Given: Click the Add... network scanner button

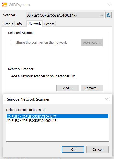Looking at the screenshot, I should click(x=68, y=88).
